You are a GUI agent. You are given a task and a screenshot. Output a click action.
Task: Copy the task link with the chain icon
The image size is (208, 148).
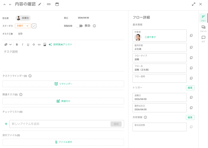pos(49,4)
